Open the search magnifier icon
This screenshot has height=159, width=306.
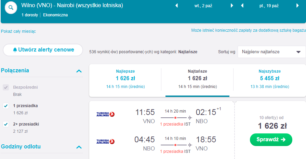pos(11,8)
